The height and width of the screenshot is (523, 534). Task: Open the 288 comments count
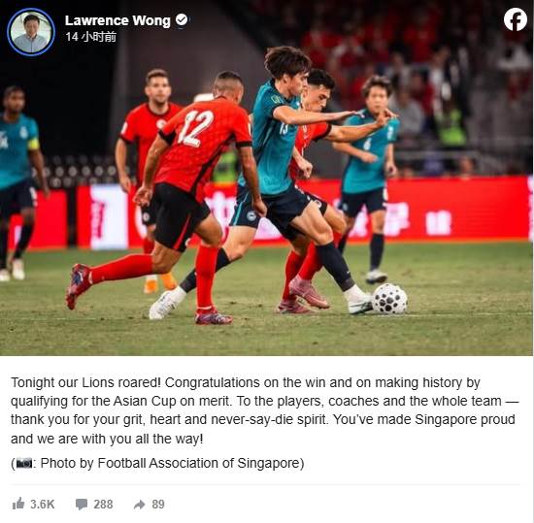103,504
